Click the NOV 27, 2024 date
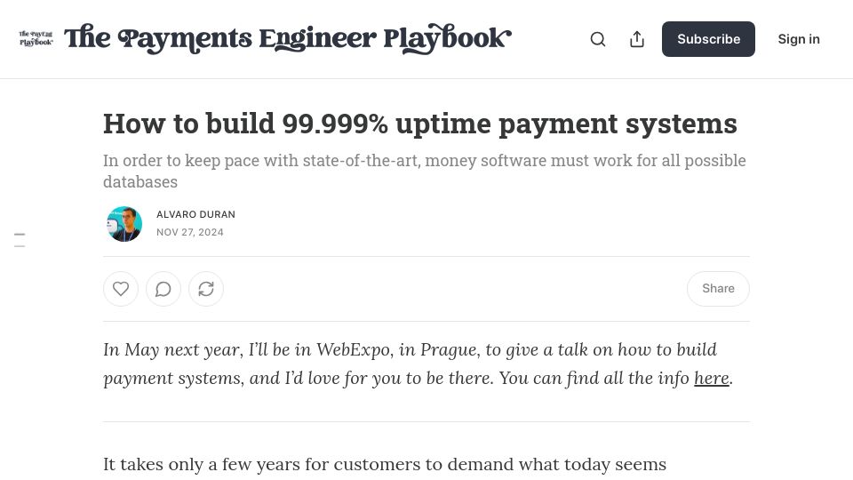Viewport: 853px width, 480px height. coord(190,232)
